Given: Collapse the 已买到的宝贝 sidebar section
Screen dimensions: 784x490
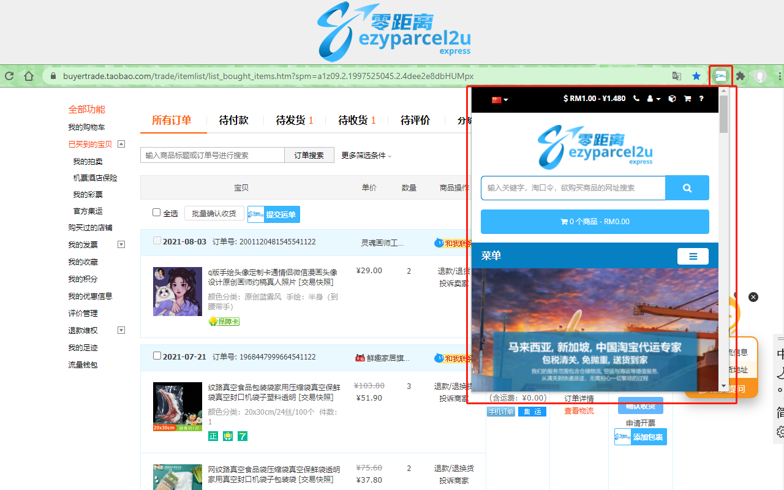Looking at the screenshot, I should (x=121, y=144).
